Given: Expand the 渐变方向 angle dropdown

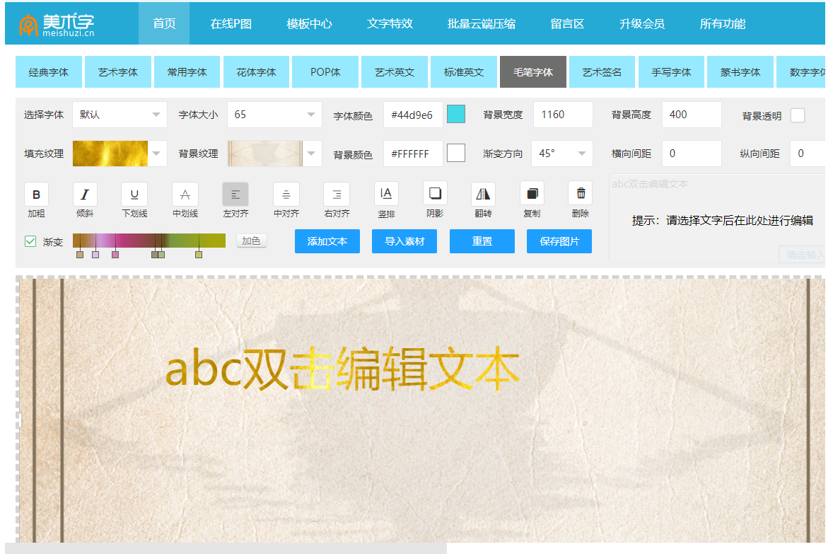Looking at the screenshot, I should pos(563,154).
